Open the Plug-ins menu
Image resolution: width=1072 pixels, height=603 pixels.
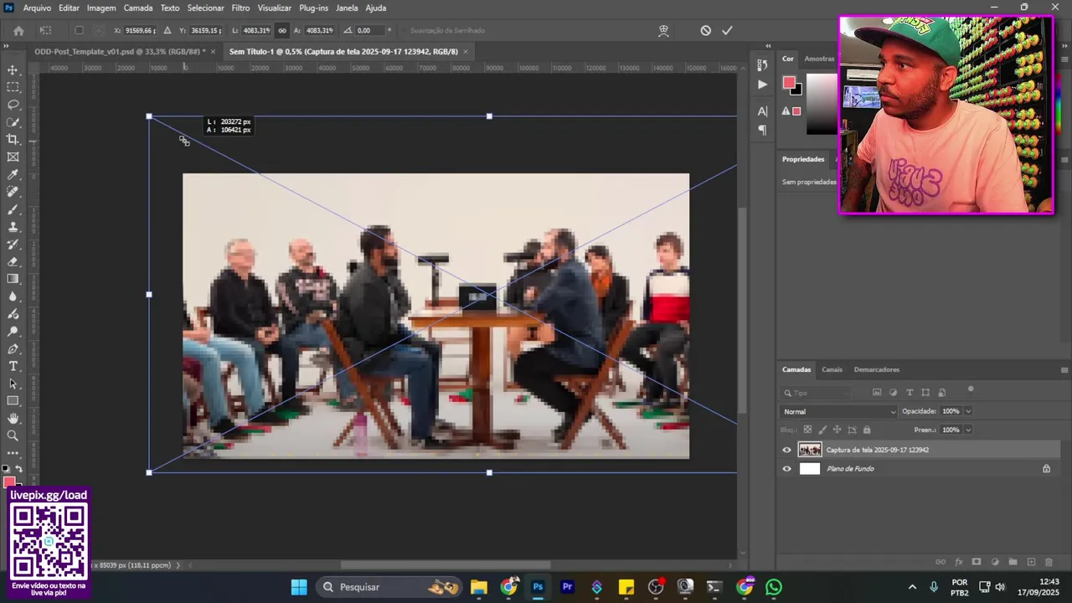(x=313, y=8)
